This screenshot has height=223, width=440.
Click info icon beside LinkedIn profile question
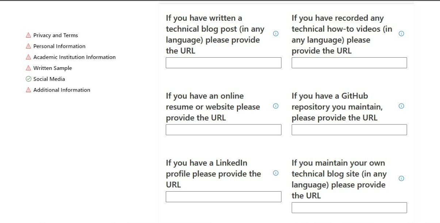(276, 173)
